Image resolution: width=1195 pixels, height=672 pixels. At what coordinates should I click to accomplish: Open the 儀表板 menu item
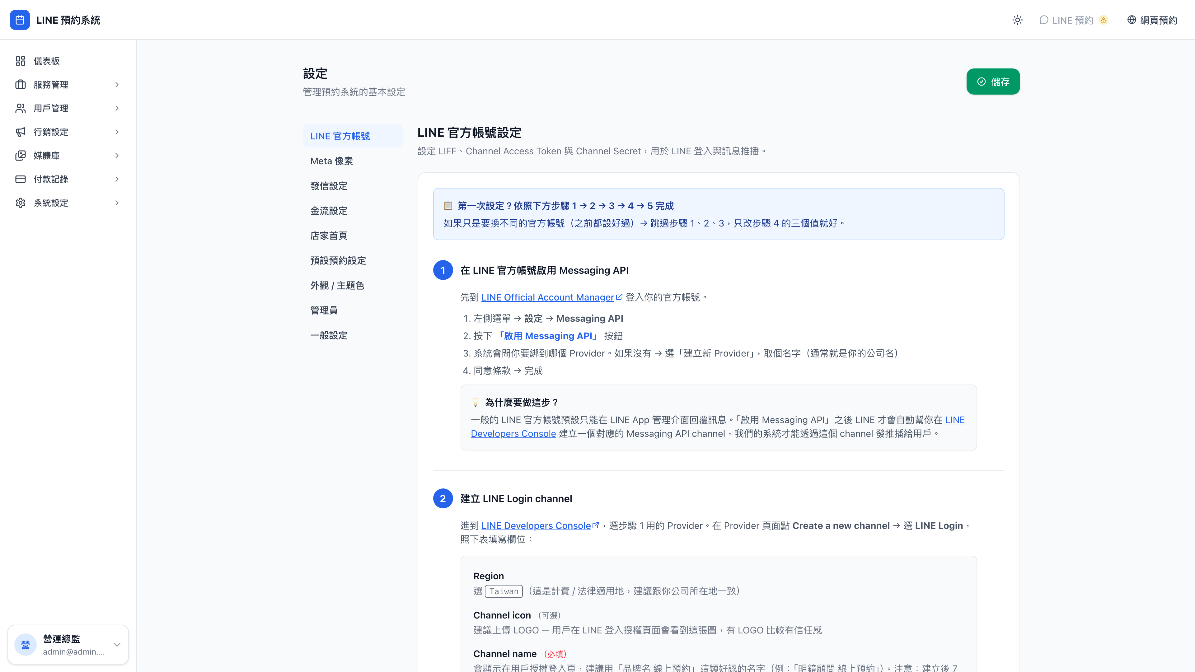(x=68, y=61)
